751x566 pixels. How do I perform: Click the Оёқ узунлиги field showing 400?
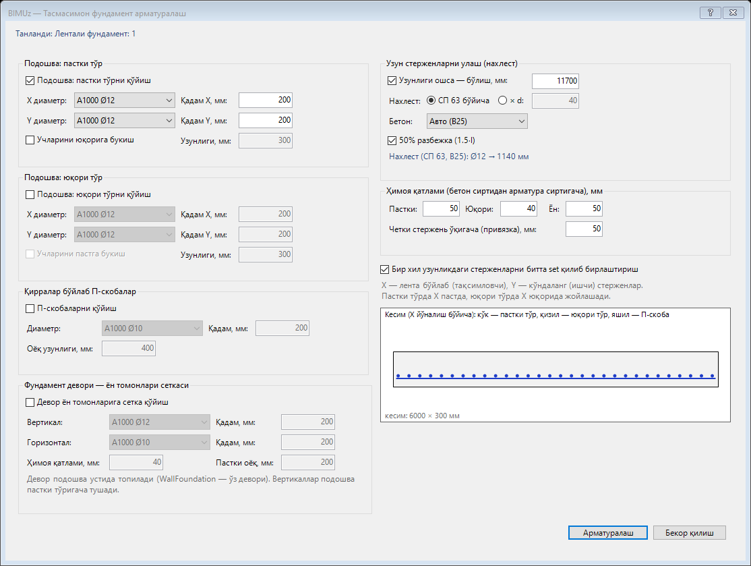pyautogui.click(x=129, y=348)
